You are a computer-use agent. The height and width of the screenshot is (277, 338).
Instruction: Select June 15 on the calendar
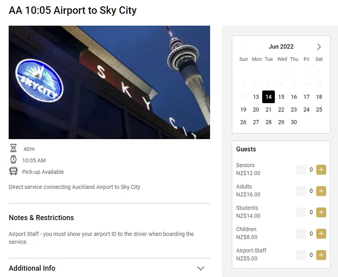(x=281, y=97)
